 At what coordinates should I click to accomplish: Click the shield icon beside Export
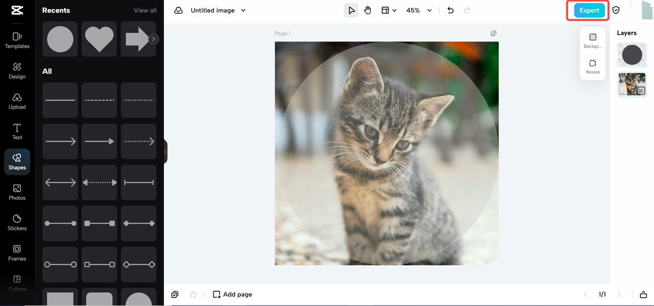click(x=616, y=10)
